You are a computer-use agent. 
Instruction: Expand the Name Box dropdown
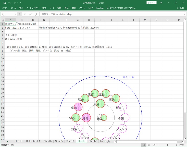coord(16,15)
